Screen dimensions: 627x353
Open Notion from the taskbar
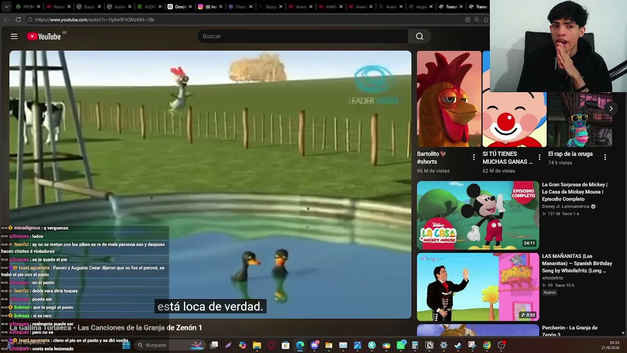[x=430, y=345]
